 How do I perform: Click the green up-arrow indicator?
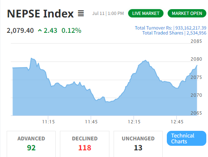click(40, 30)
